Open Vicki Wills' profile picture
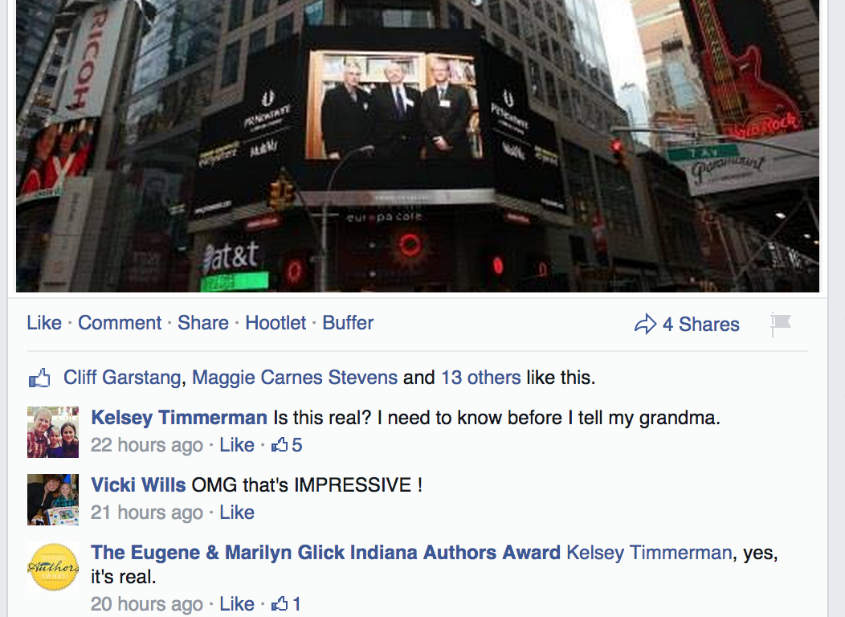The image size is (845, 617). point(53,500)
